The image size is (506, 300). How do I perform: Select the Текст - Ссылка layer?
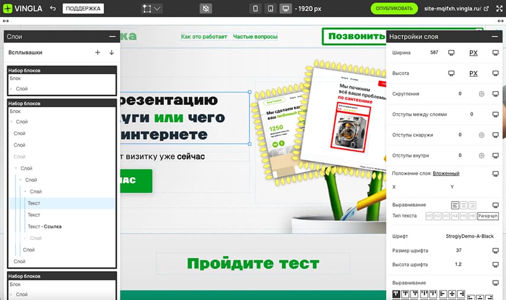click(44, 226)
